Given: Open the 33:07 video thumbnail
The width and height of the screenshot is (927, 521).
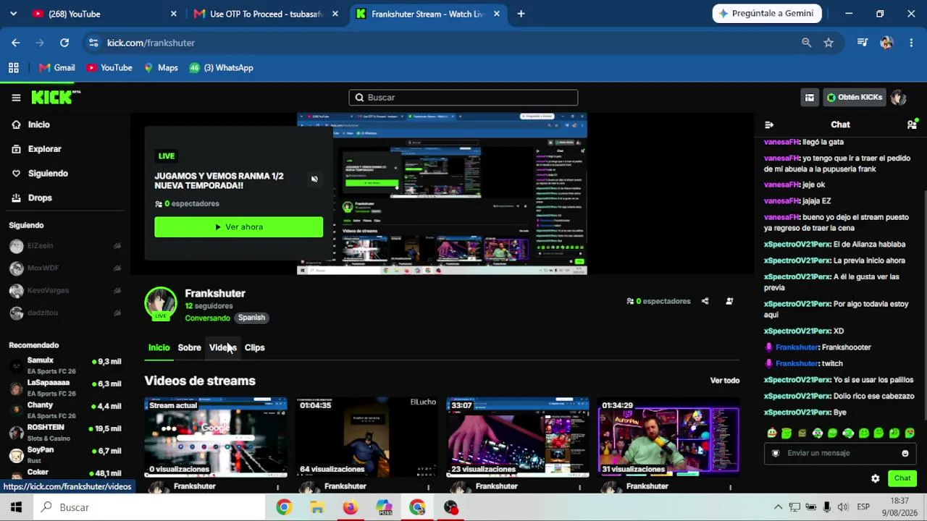Looking at the screenshot, I should tap(518, 437).
